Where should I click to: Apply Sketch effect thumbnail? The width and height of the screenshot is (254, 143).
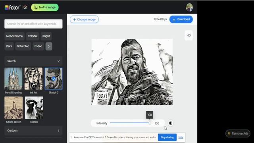(34, 108)
